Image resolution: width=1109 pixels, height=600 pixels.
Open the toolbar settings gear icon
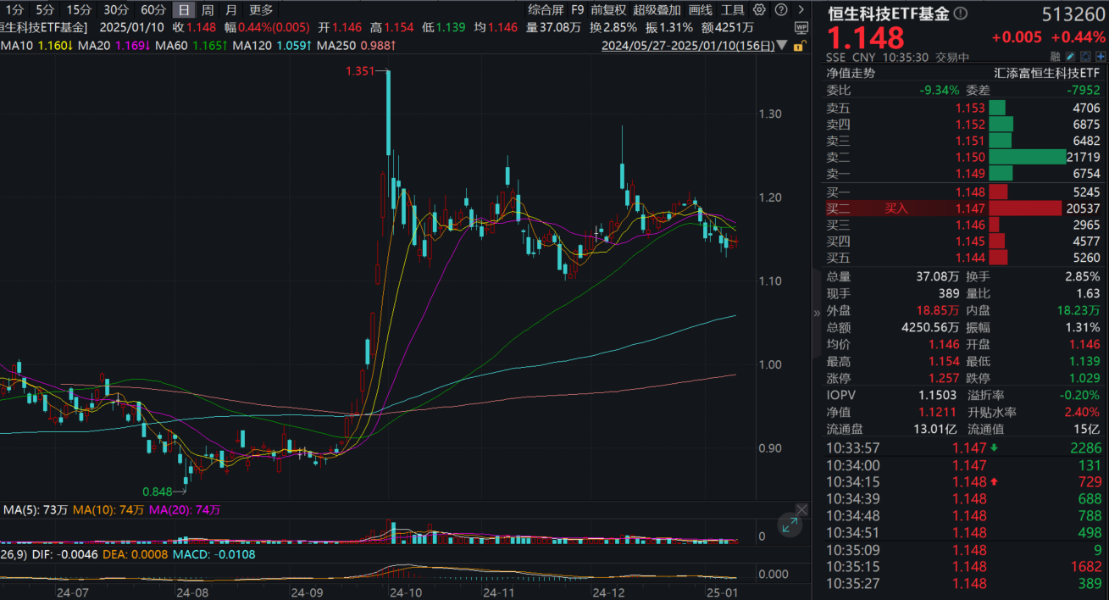759,9
